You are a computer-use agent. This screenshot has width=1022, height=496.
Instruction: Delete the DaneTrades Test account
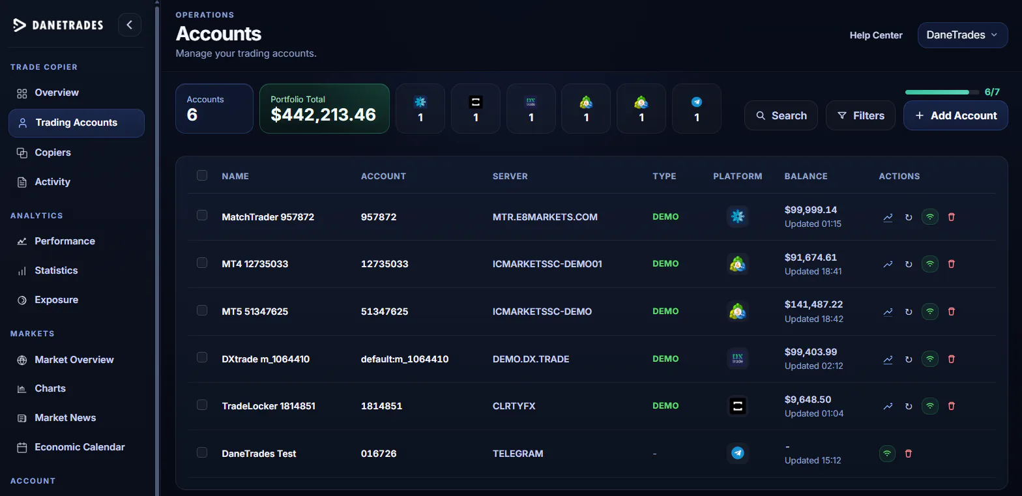click(x=909, y=453)
